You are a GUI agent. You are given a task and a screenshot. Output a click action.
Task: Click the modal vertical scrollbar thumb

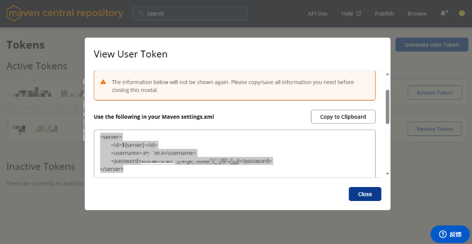(x=387, y=107)
